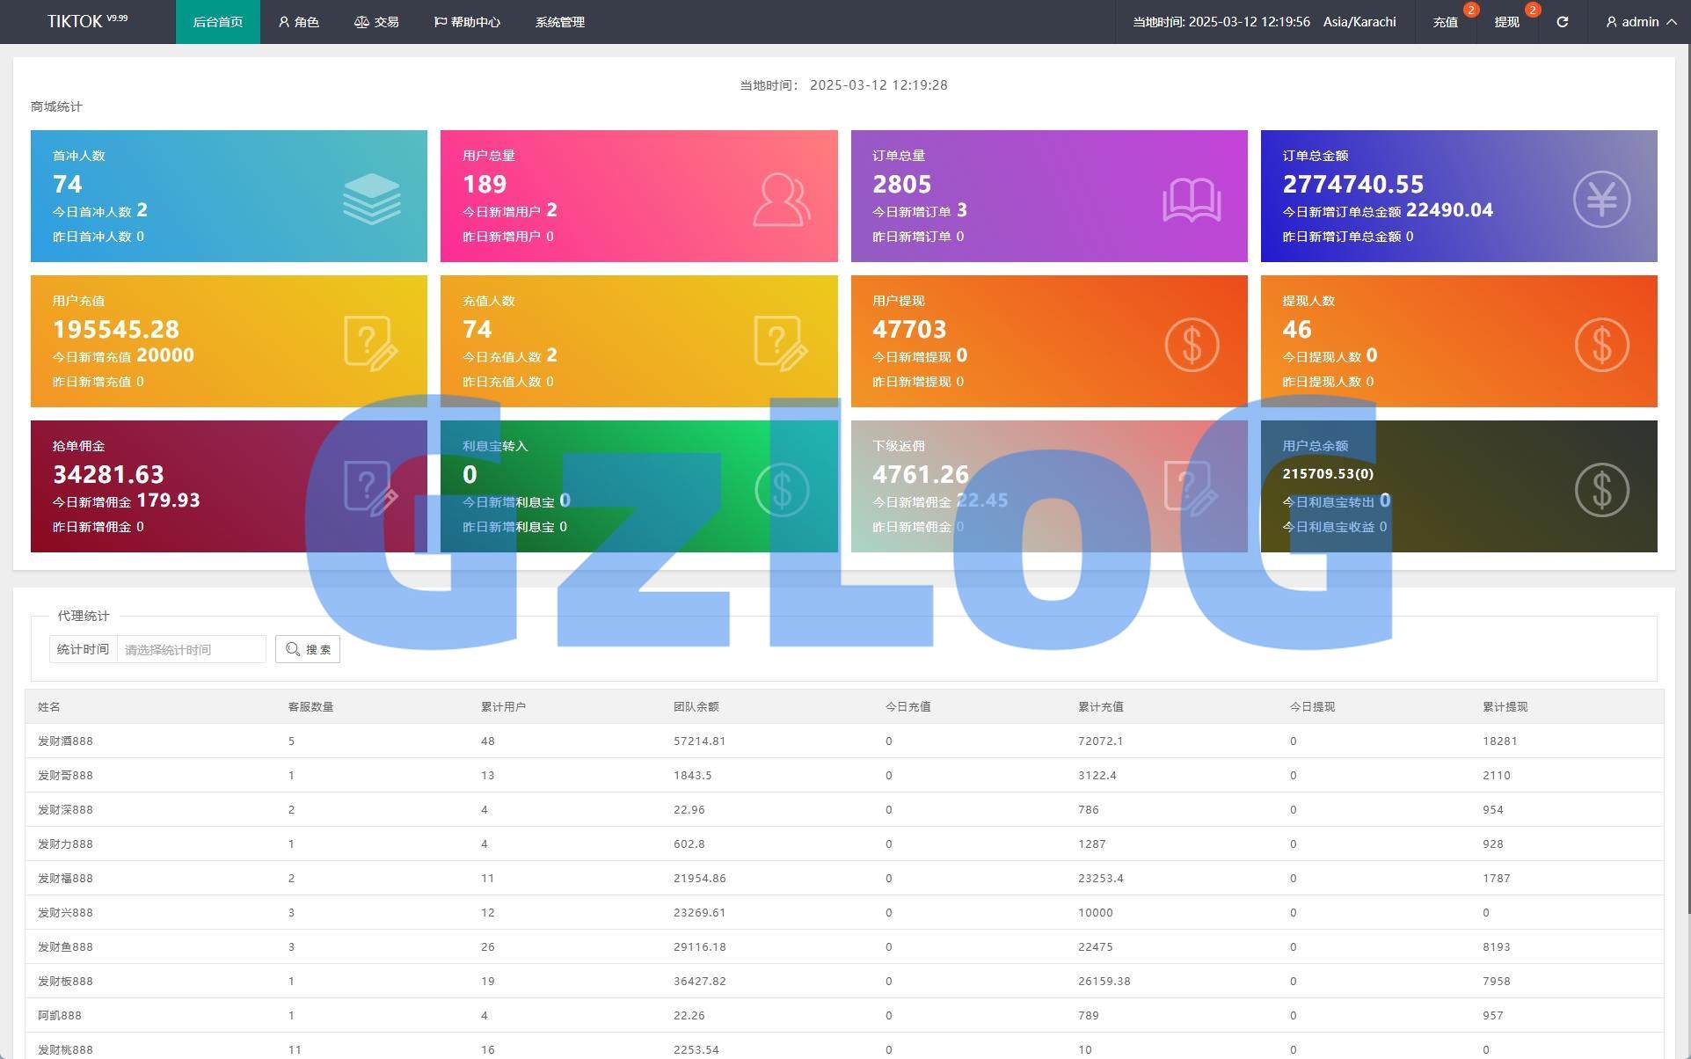Click the dollar icon in 提现人数 card
Image resolution: width=1691 pixels, height=1059 pixels.
point(1600,344)
